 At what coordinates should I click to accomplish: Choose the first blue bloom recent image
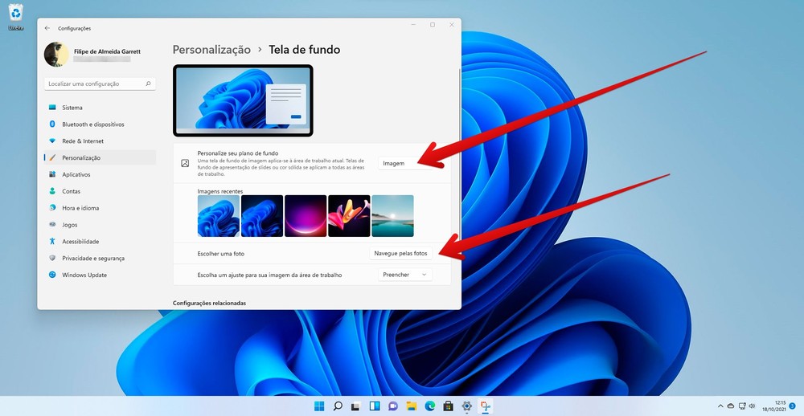click(219, 216)
